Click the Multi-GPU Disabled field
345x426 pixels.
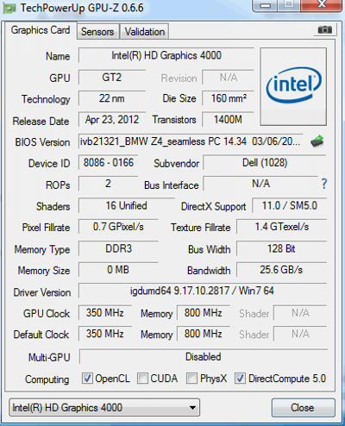pos(203,357)
